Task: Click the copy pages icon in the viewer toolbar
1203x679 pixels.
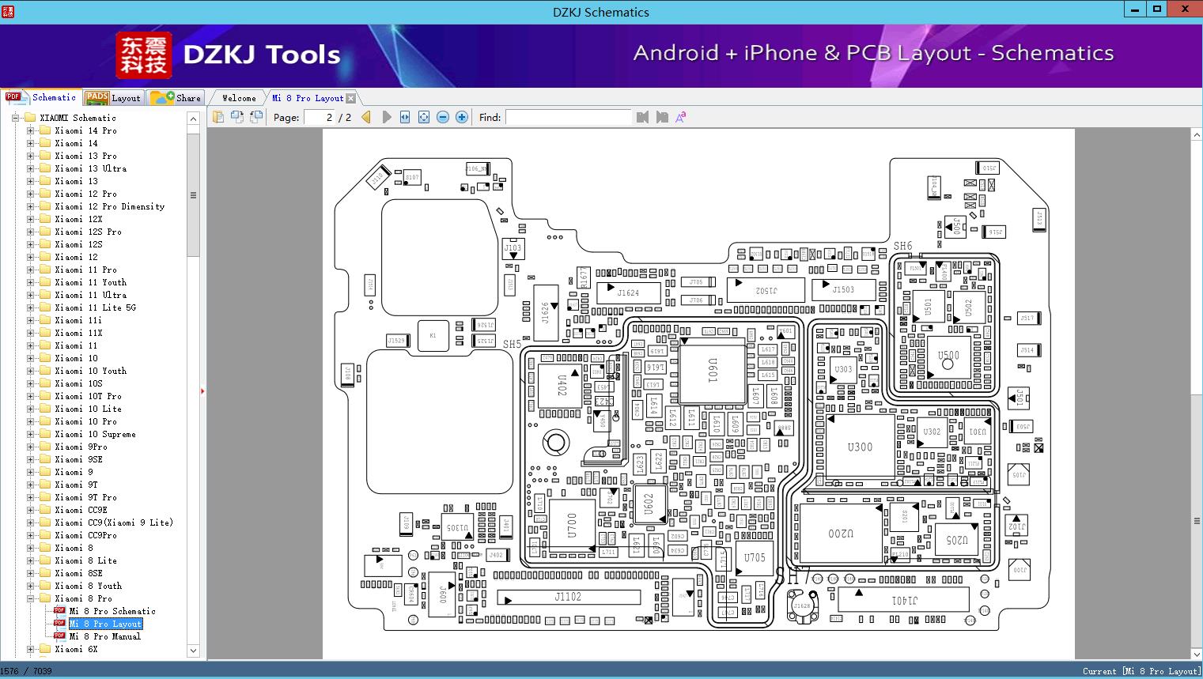Action: tap(218, 117)
